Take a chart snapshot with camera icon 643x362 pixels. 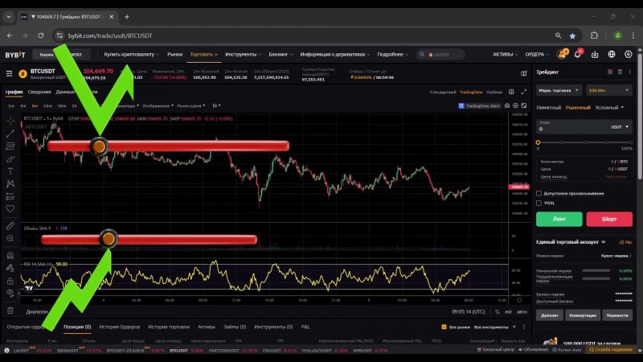coord(507,105)
